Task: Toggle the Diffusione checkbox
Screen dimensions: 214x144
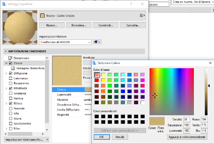Action: [x=11, y=73]
